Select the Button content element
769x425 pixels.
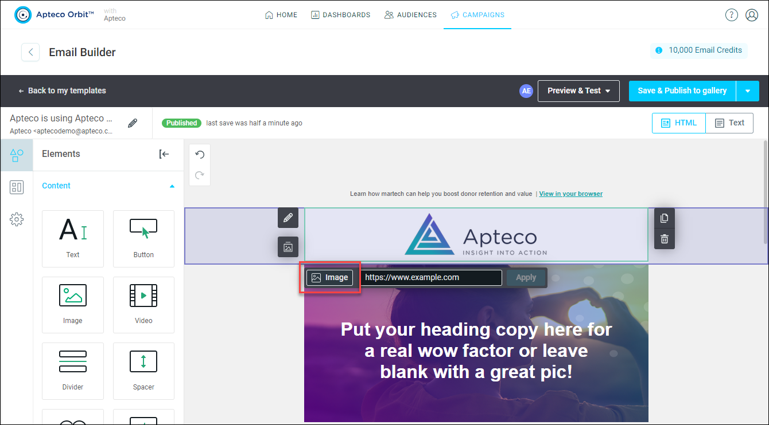point(143,238)
